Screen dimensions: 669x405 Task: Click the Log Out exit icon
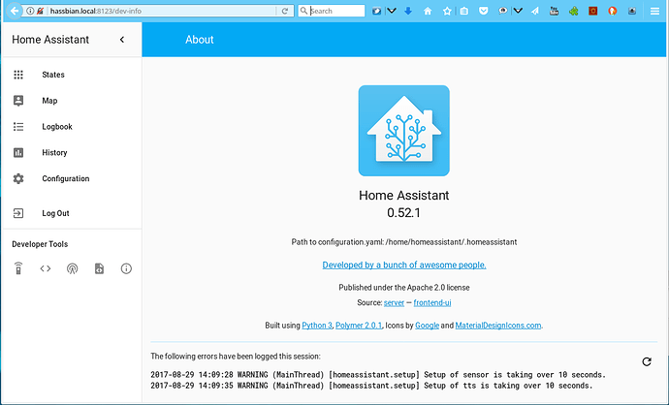point(18,213)
